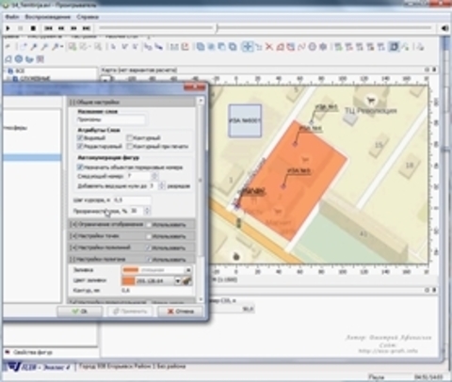Click the red X delete toolbar icon
Image resolution: width=452 pixels, height=382 pixels.
[x=269, y=47]
